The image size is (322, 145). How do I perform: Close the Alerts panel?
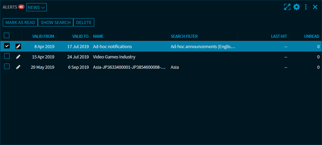click(x=315, y=7)
